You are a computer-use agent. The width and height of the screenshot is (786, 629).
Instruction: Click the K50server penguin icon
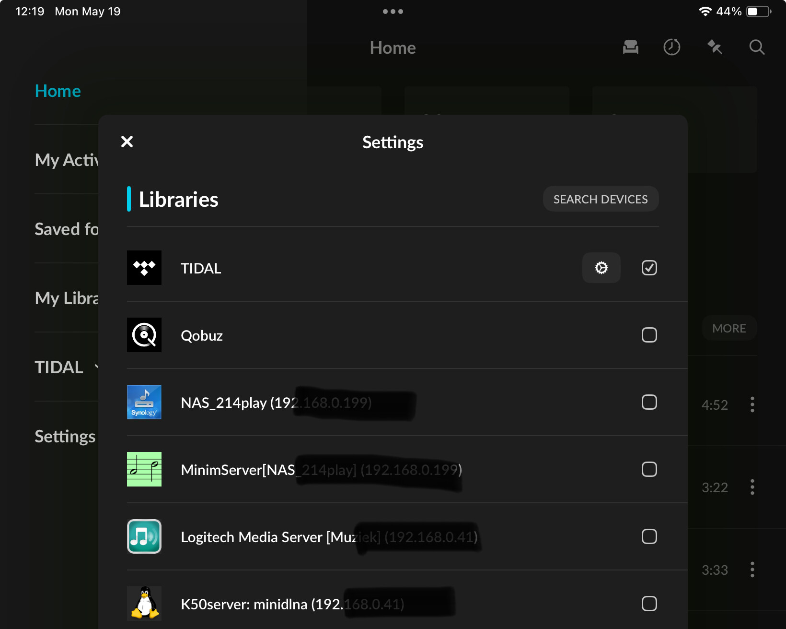pyautogui.click(x=144, y=604)
